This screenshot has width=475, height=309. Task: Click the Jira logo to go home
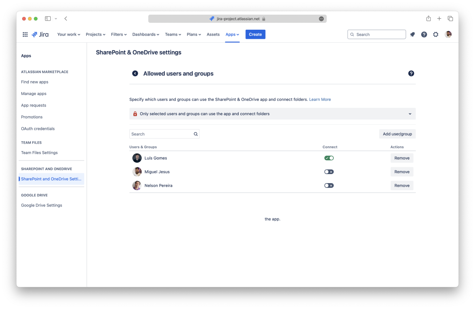coord(40,34)
